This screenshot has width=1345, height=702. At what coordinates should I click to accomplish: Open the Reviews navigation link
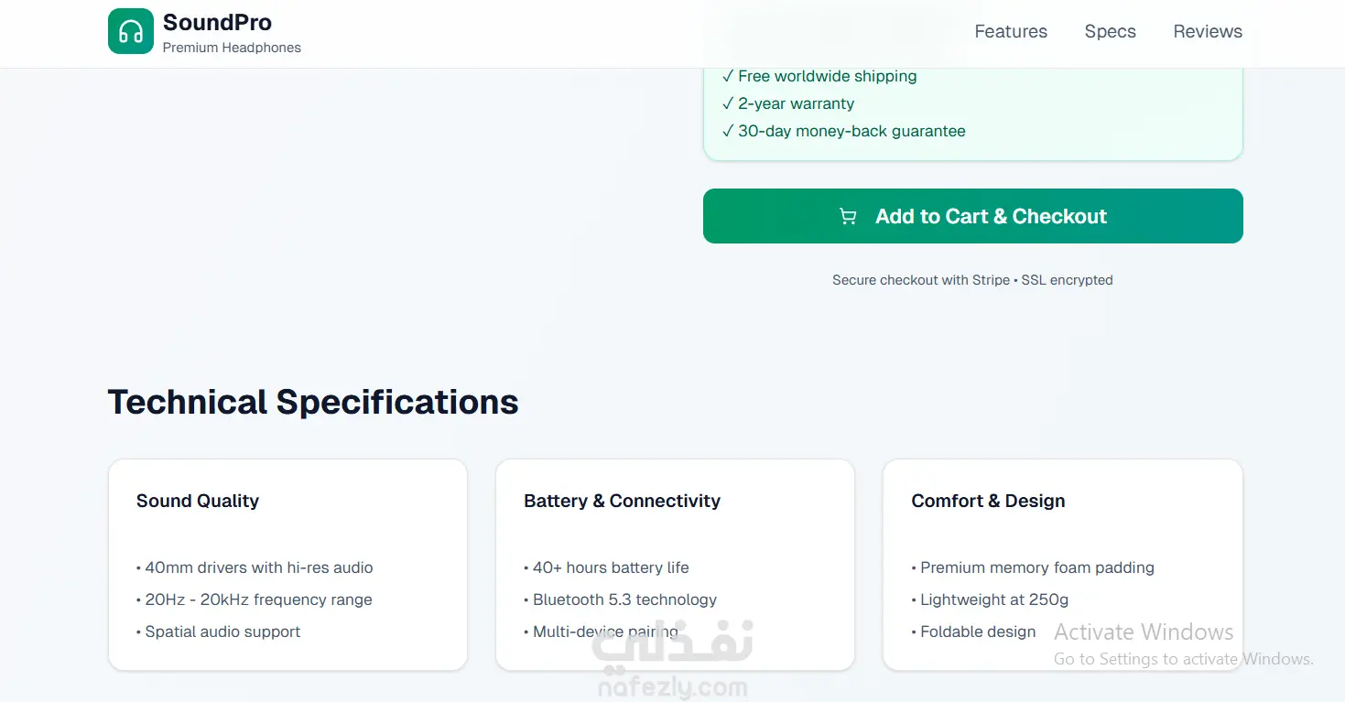1208,31
